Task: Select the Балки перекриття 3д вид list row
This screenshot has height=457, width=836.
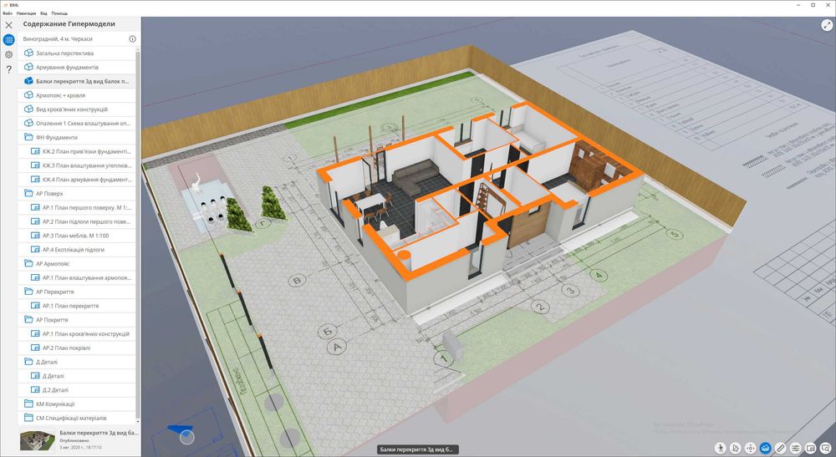Action: (79, 82)
